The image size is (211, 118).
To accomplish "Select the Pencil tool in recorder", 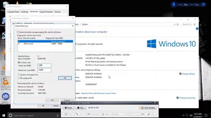I will pyautogui.click(x=68, y=114).
